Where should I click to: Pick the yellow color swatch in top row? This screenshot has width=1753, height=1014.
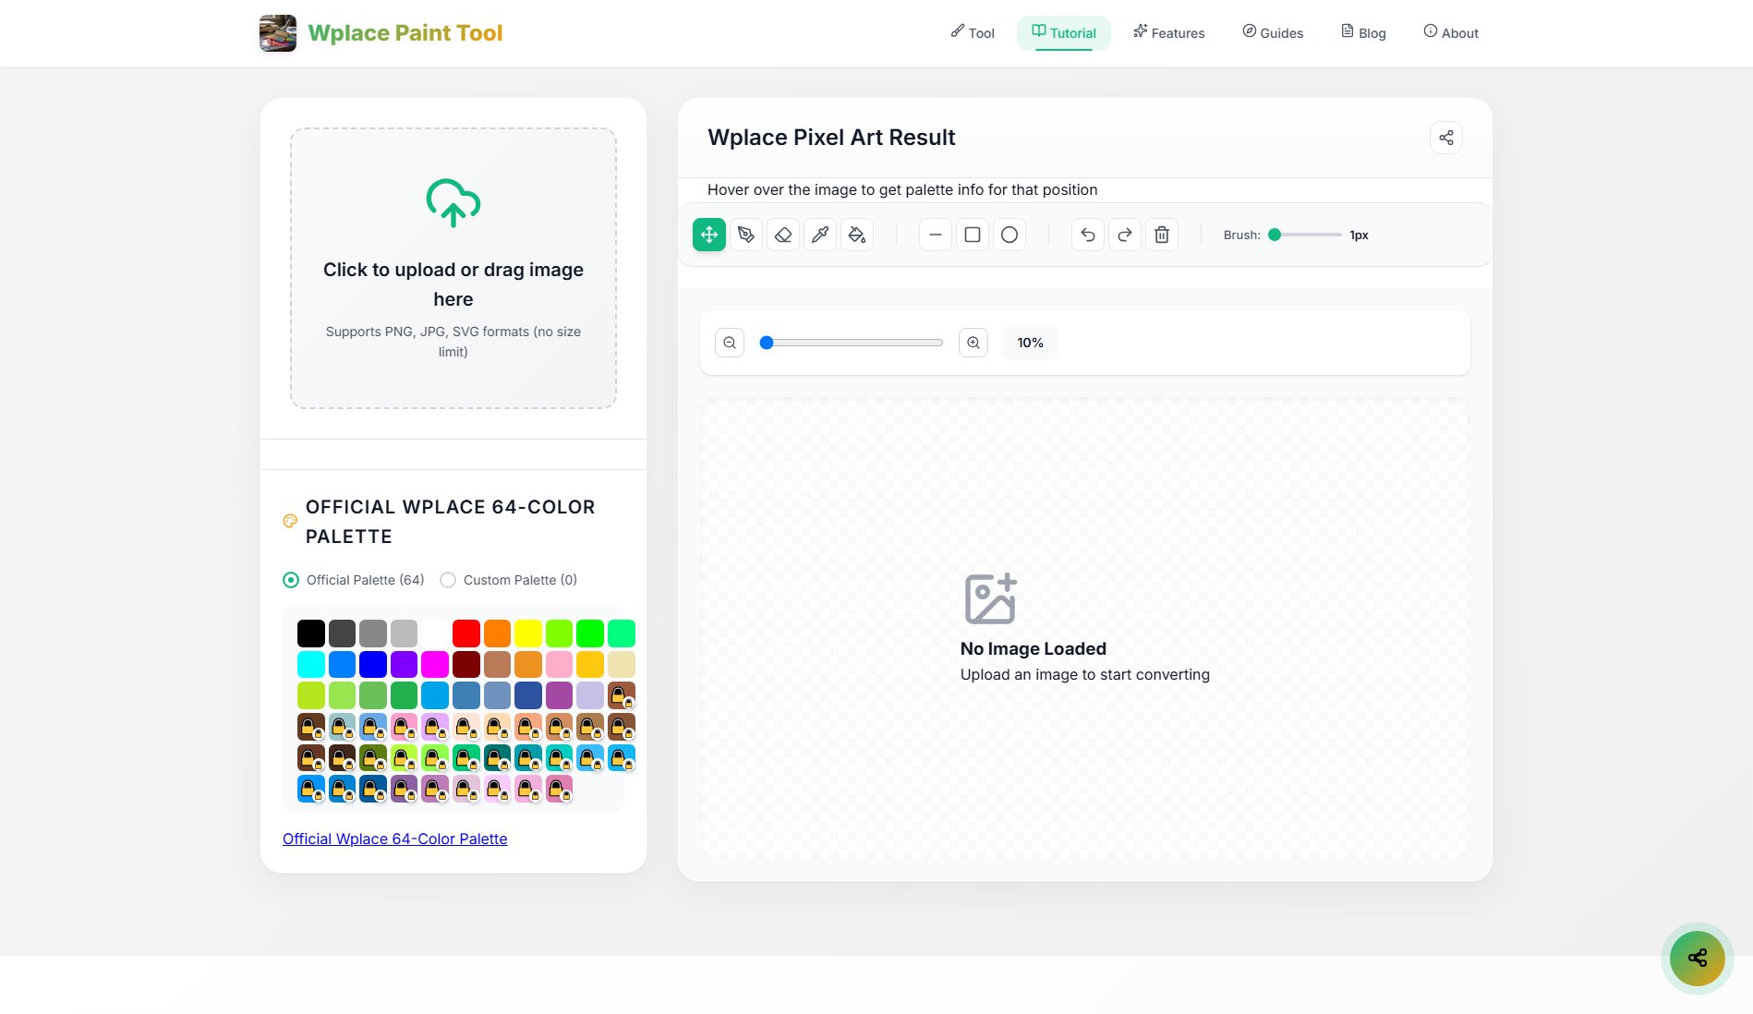point(528,634)
